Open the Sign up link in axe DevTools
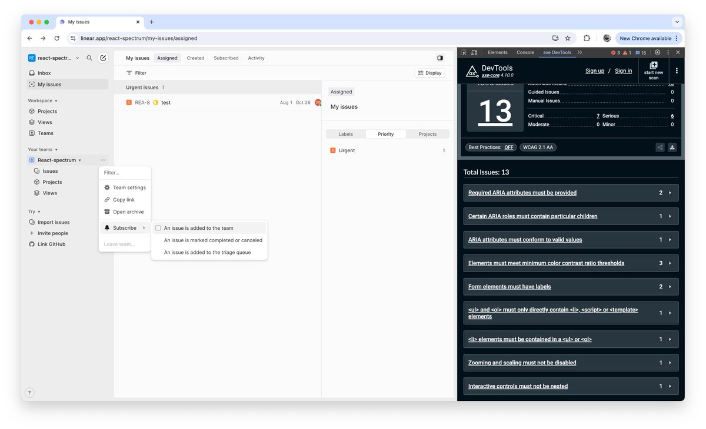Image resolution: width=706 pixels, height=429 pixels. click(x=596, y=71)
